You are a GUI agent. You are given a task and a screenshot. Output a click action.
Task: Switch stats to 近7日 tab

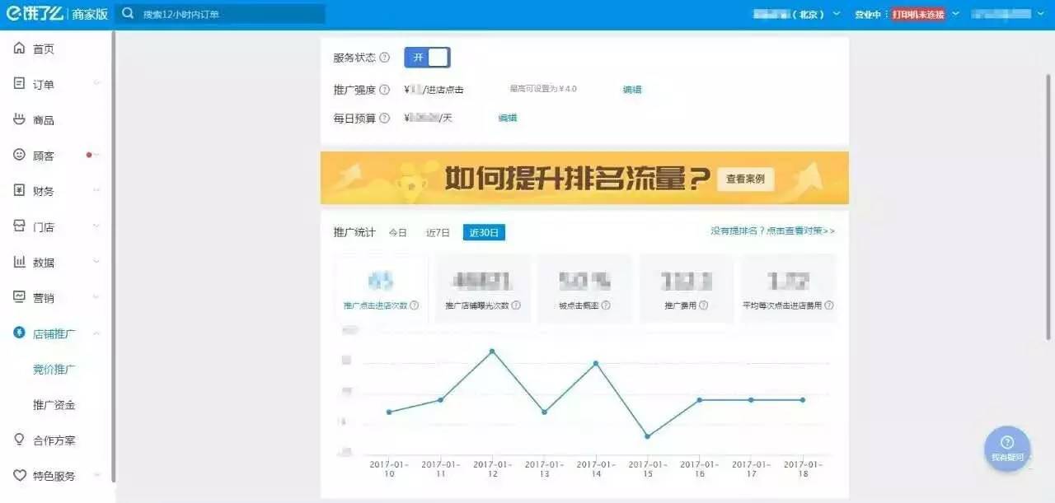[x=438, y=233]
